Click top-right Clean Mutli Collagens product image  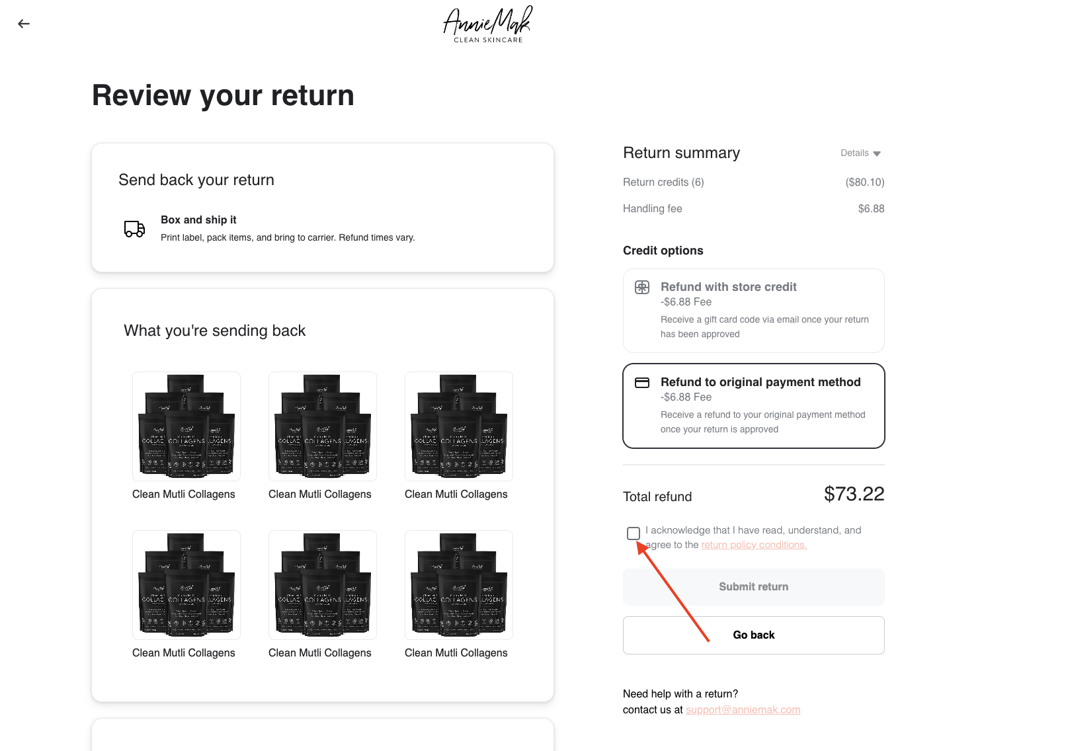[459, 426]
